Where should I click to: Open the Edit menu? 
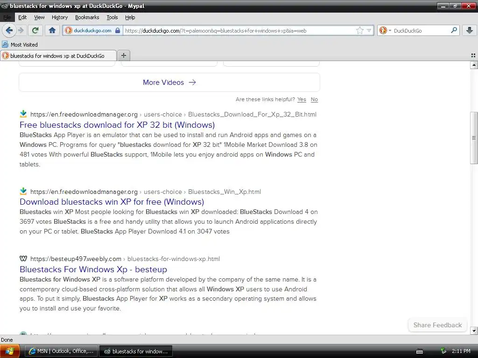pos(22,17)
